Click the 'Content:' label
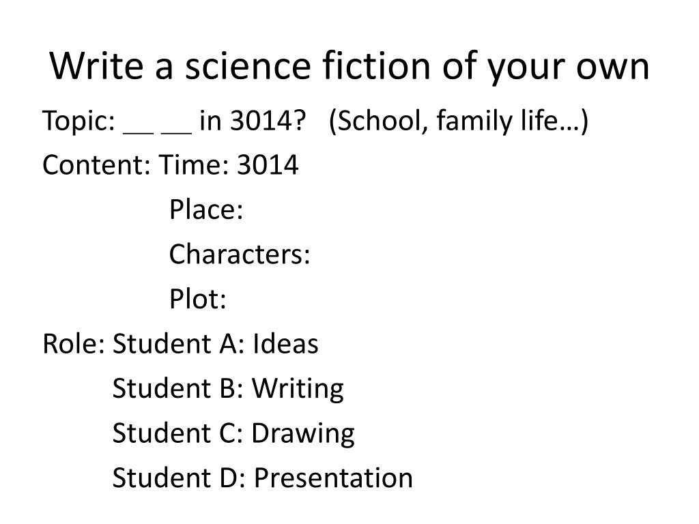Image resolution: width=699 pixels, height=524 pixels. pos(97,165)
